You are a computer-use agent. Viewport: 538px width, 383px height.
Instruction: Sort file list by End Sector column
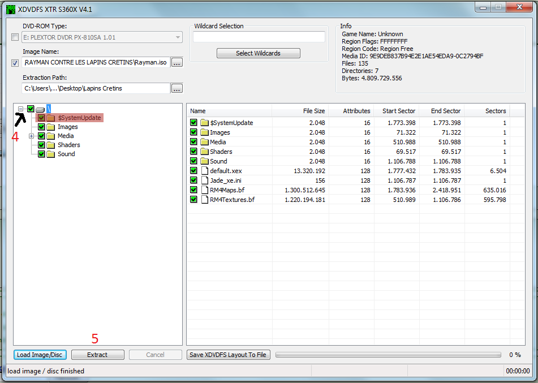pyautogui.click(x=442, y=111)
